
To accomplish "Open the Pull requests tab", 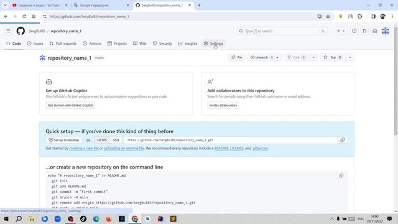I will (x=63, y=44).
